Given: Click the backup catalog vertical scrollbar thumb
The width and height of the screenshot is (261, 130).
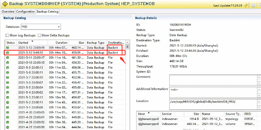Looking at the screenshot, I should click(x=128, y=47).
